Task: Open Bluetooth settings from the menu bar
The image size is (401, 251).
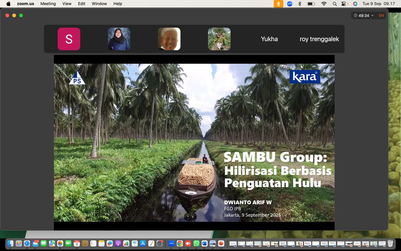Action: (300, 4)
